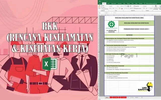Viewport: 161px width, 100px height.
Task: Toggle Italic formatting
Action: [112, 8]
